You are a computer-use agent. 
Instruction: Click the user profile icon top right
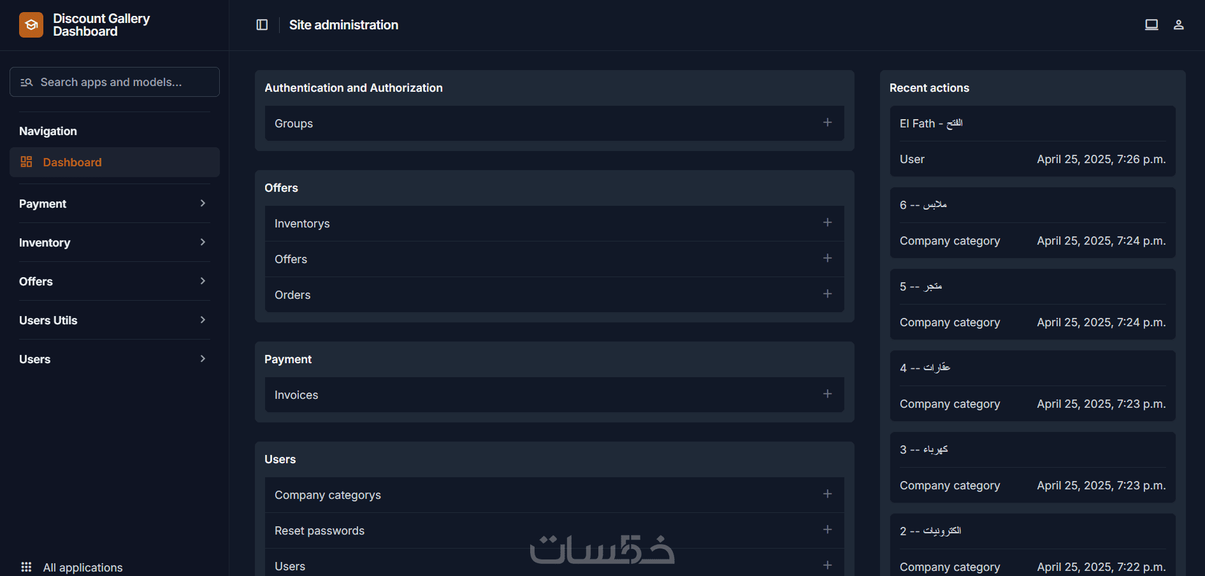point(1178,24)
